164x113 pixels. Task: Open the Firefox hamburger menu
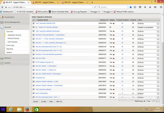pos(161,7)
